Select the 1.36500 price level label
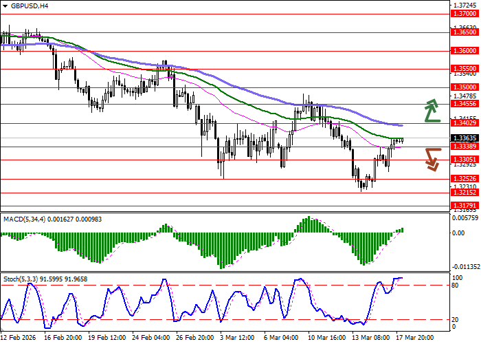481x344 pixels. [x=465, y=32]
